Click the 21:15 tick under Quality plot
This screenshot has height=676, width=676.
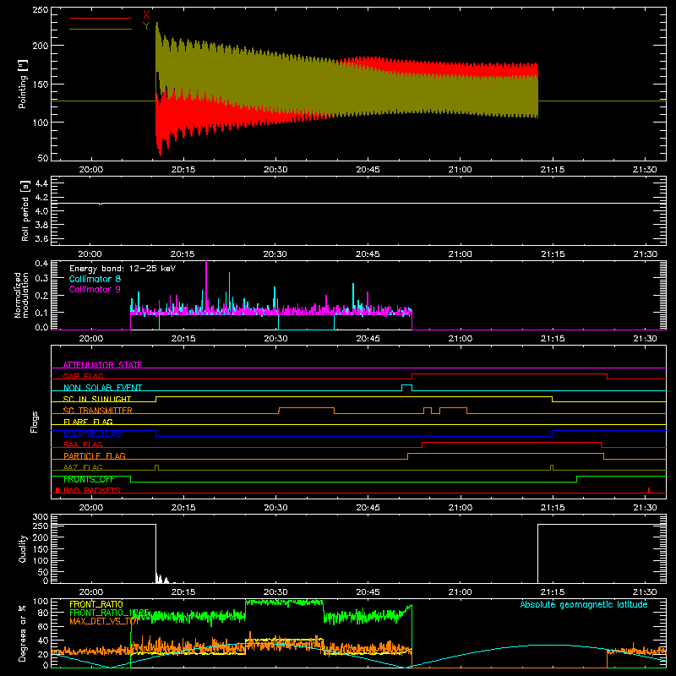coord(553,592)
